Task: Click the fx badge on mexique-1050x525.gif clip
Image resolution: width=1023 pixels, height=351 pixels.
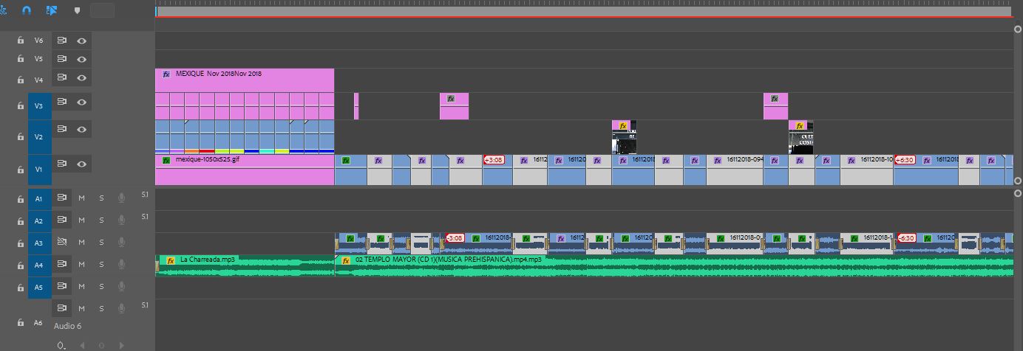Action: pos(166,159)
